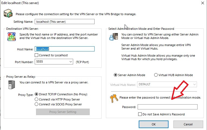Image resolution: width=207 pixels, height=130 pixels.
Task: Close the Edit localhost dialog
Action: point(203,3)
